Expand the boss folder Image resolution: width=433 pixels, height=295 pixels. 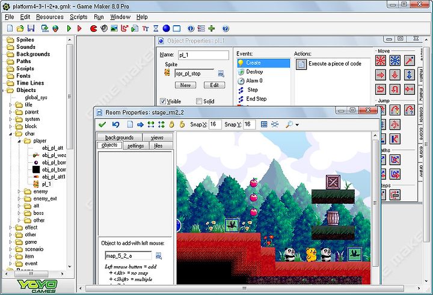(x=19, y=213)
